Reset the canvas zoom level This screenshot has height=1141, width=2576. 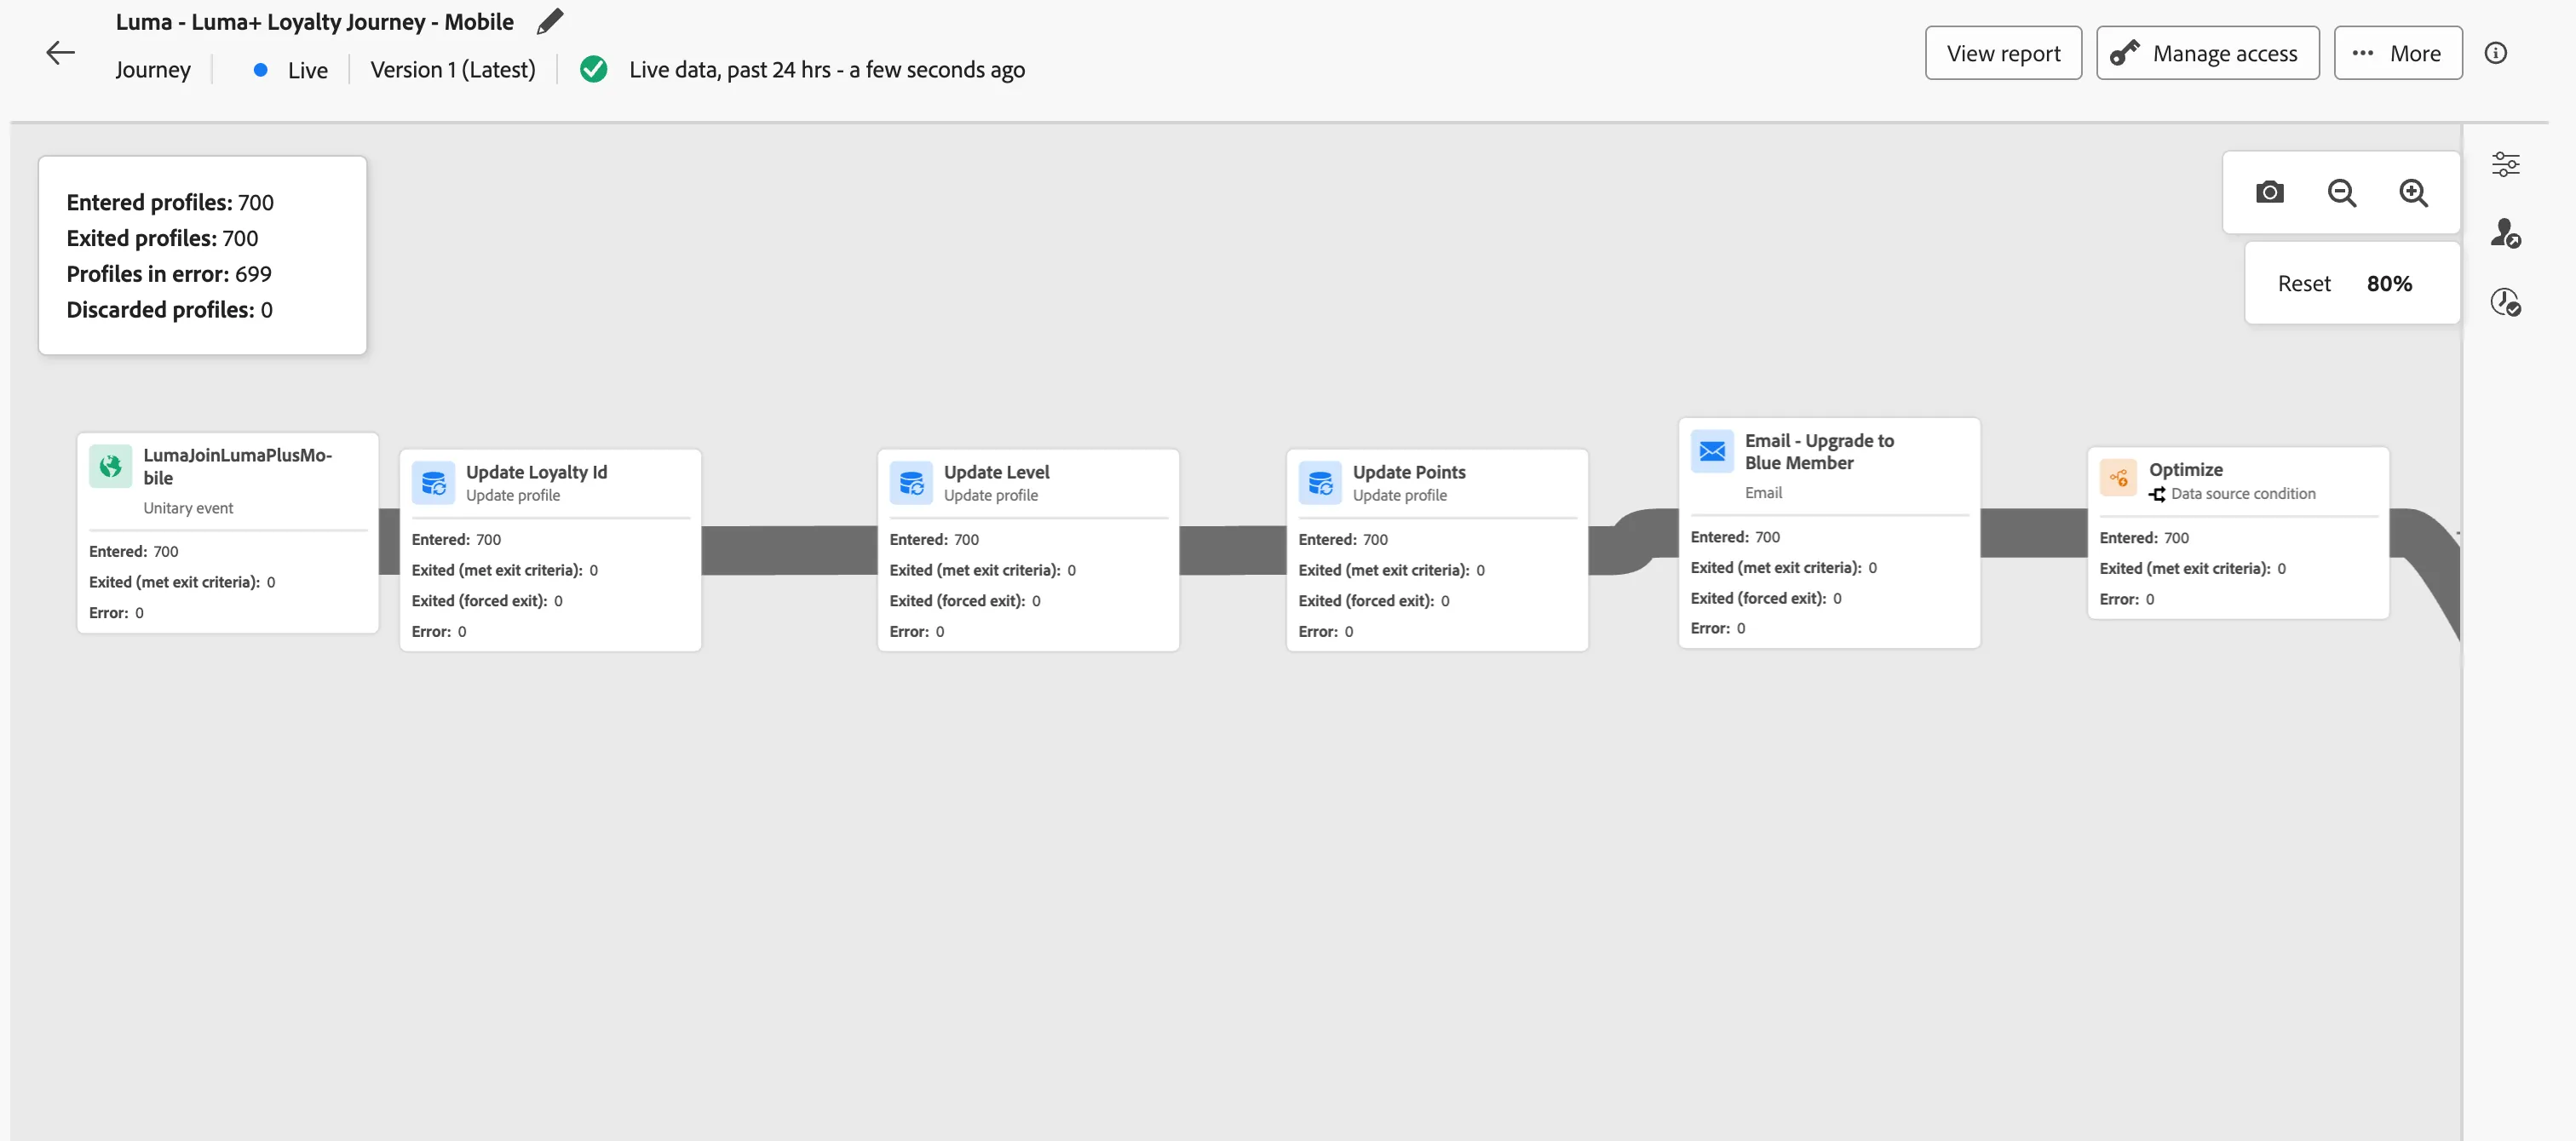click(2303, 284)
